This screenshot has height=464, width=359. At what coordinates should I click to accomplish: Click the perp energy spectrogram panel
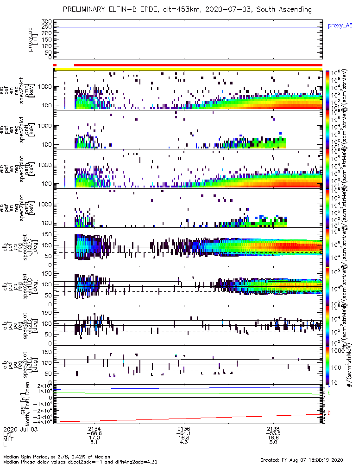[x=188, y=169]
